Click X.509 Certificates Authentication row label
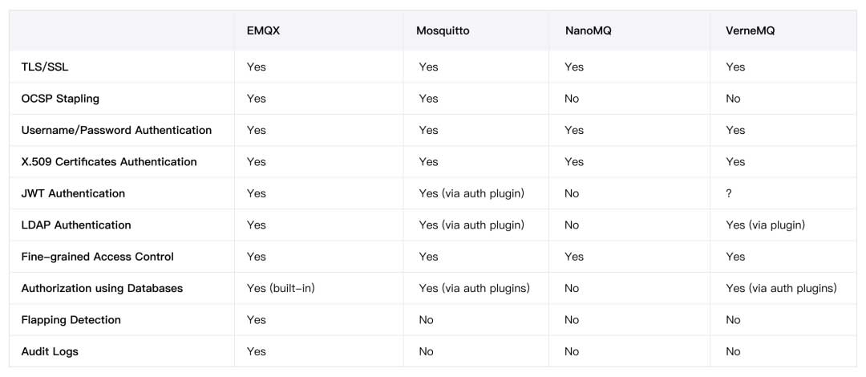Screen dimensions: 866x377 pos(109,162)
